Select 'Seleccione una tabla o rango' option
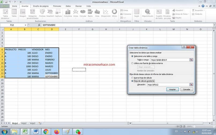This screenshot has width=216, height=135. pyautogui.click(x=144, y=56)
